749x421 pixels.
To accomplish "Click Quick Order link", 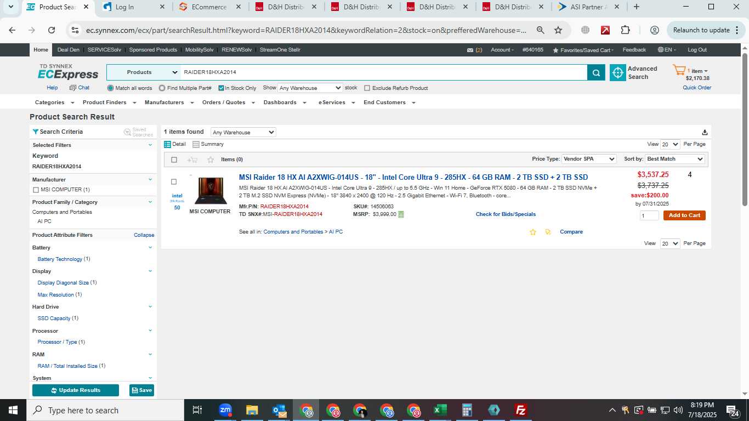I will pos(697,88).
